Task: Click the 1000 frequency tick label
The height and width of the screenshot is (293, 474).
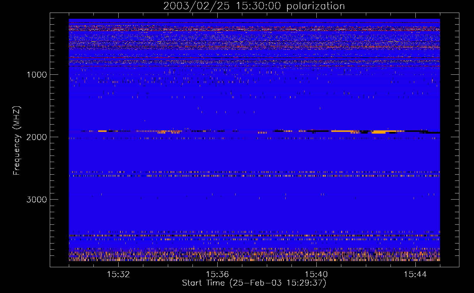Action: tap(37, 75)
